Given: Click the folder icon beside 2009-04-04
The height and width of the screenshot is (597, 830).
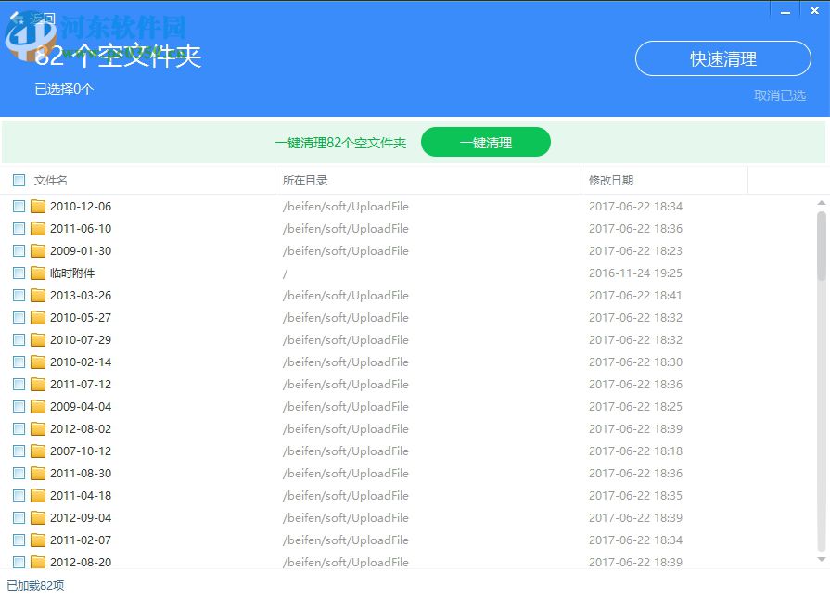Looking at the screenshot, I should 37,406.
